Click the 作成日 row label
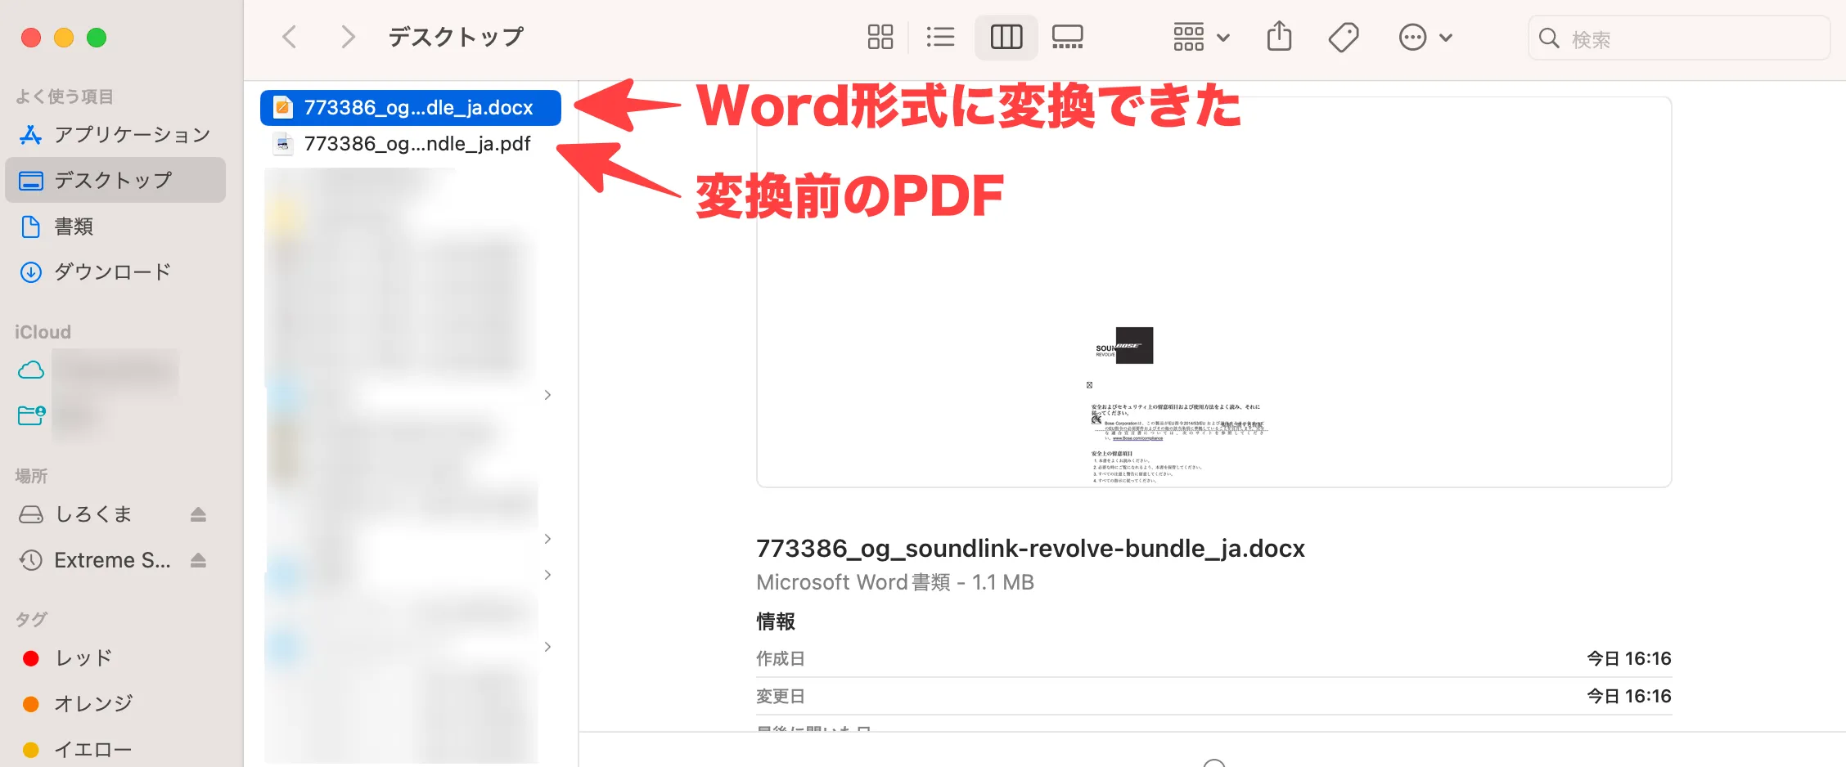Screen dimensions: 1846x767 pos(781,658)
